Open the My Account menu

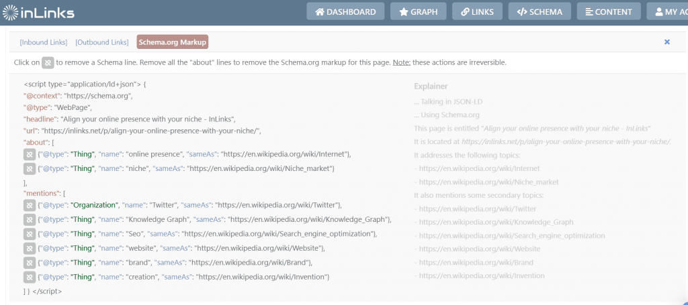[667, 12]
